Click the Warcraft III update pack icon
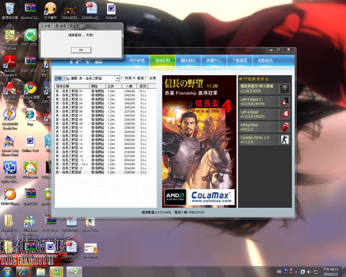This screenshot has width=346, height=277. (x=285, y=89)
